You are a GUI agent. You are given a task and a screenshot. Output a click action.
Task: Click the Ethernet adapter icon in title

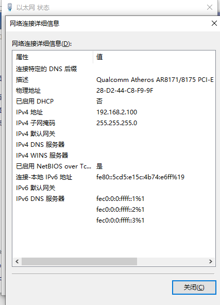tap(9, 7)
